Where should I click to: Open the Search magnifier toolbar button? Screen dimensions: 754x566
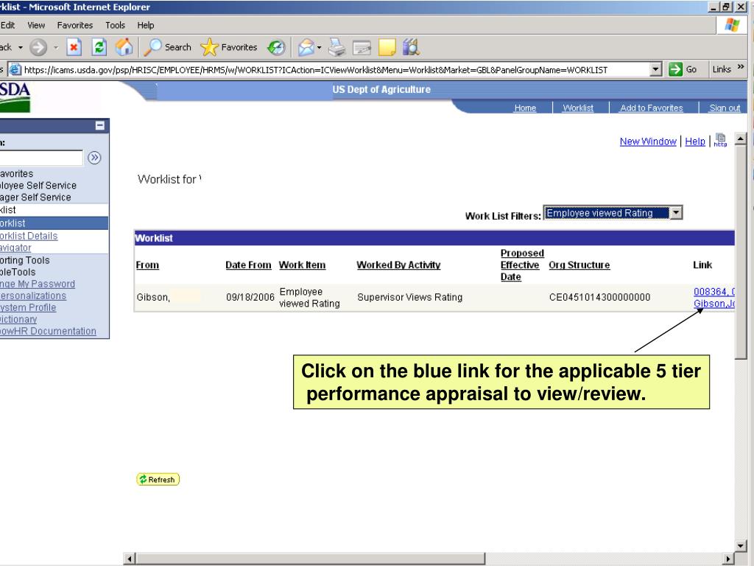(x=167, y=47)
